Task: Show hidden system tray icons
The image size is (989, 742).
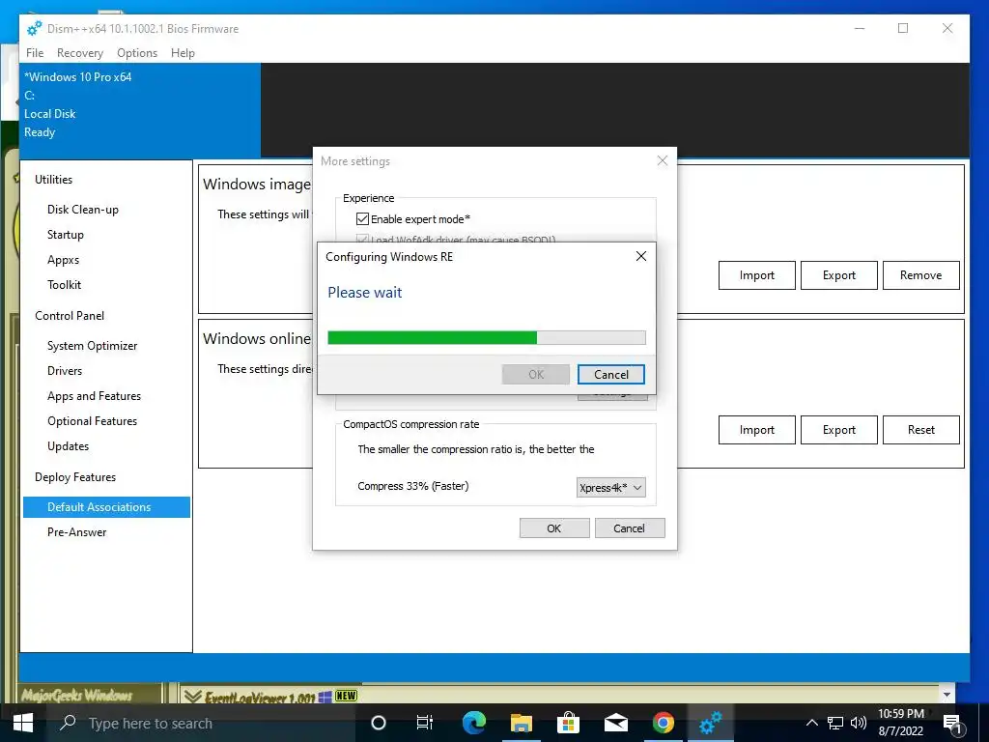Action: (811, 723)
